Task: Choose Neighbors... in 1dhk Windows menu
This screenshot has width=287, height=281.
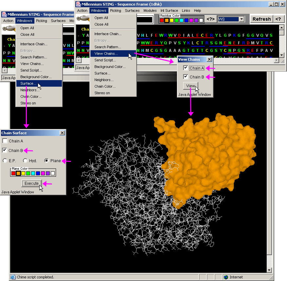Action: tap(113, 80)
